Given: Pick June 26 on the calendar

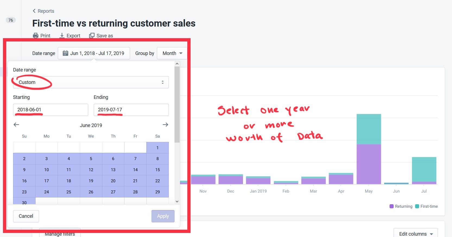Looking at the screenshot, I should click(x=91, y=192).
